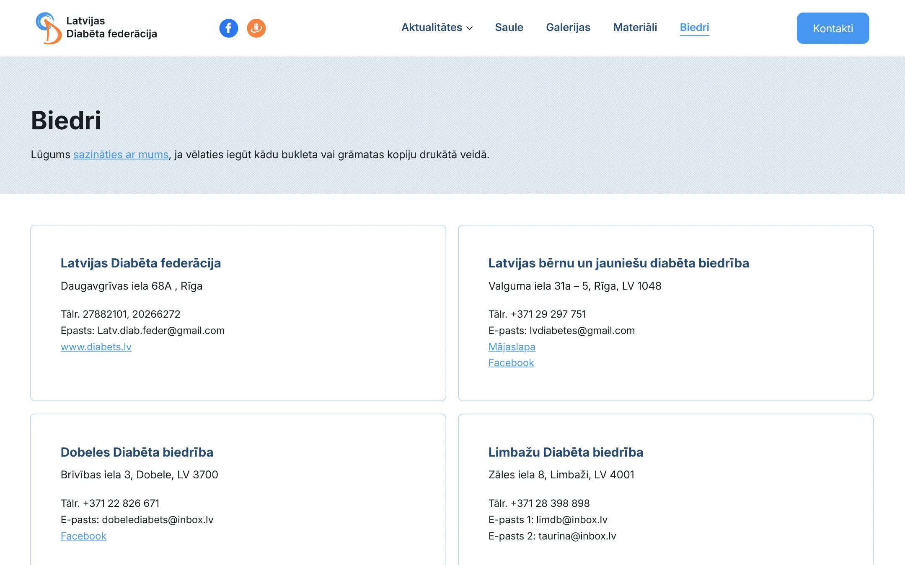
Task: Click heading 'Limbažu Diabēta biedrība'
Action: tap(566, 452)
